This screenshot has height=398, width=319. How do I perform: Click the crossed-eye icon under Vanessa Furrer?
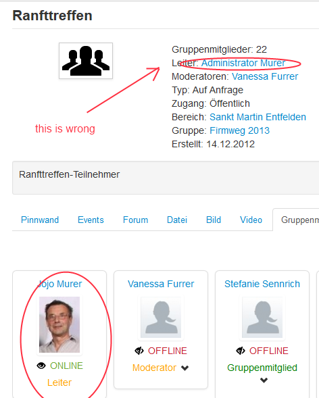[139, 351]
